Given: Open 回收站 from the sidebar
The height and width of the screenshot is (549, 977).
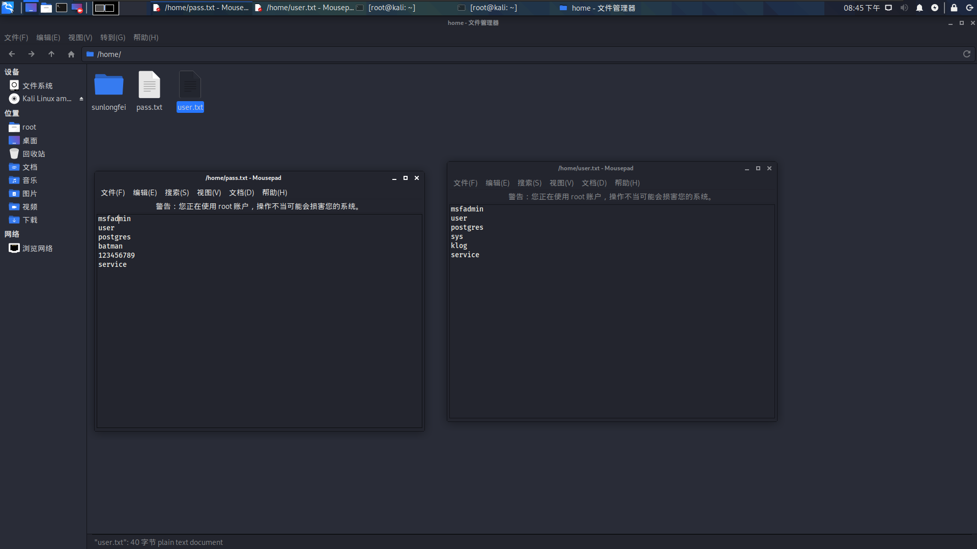Looking at the screenshot, I should click(34, 154).
